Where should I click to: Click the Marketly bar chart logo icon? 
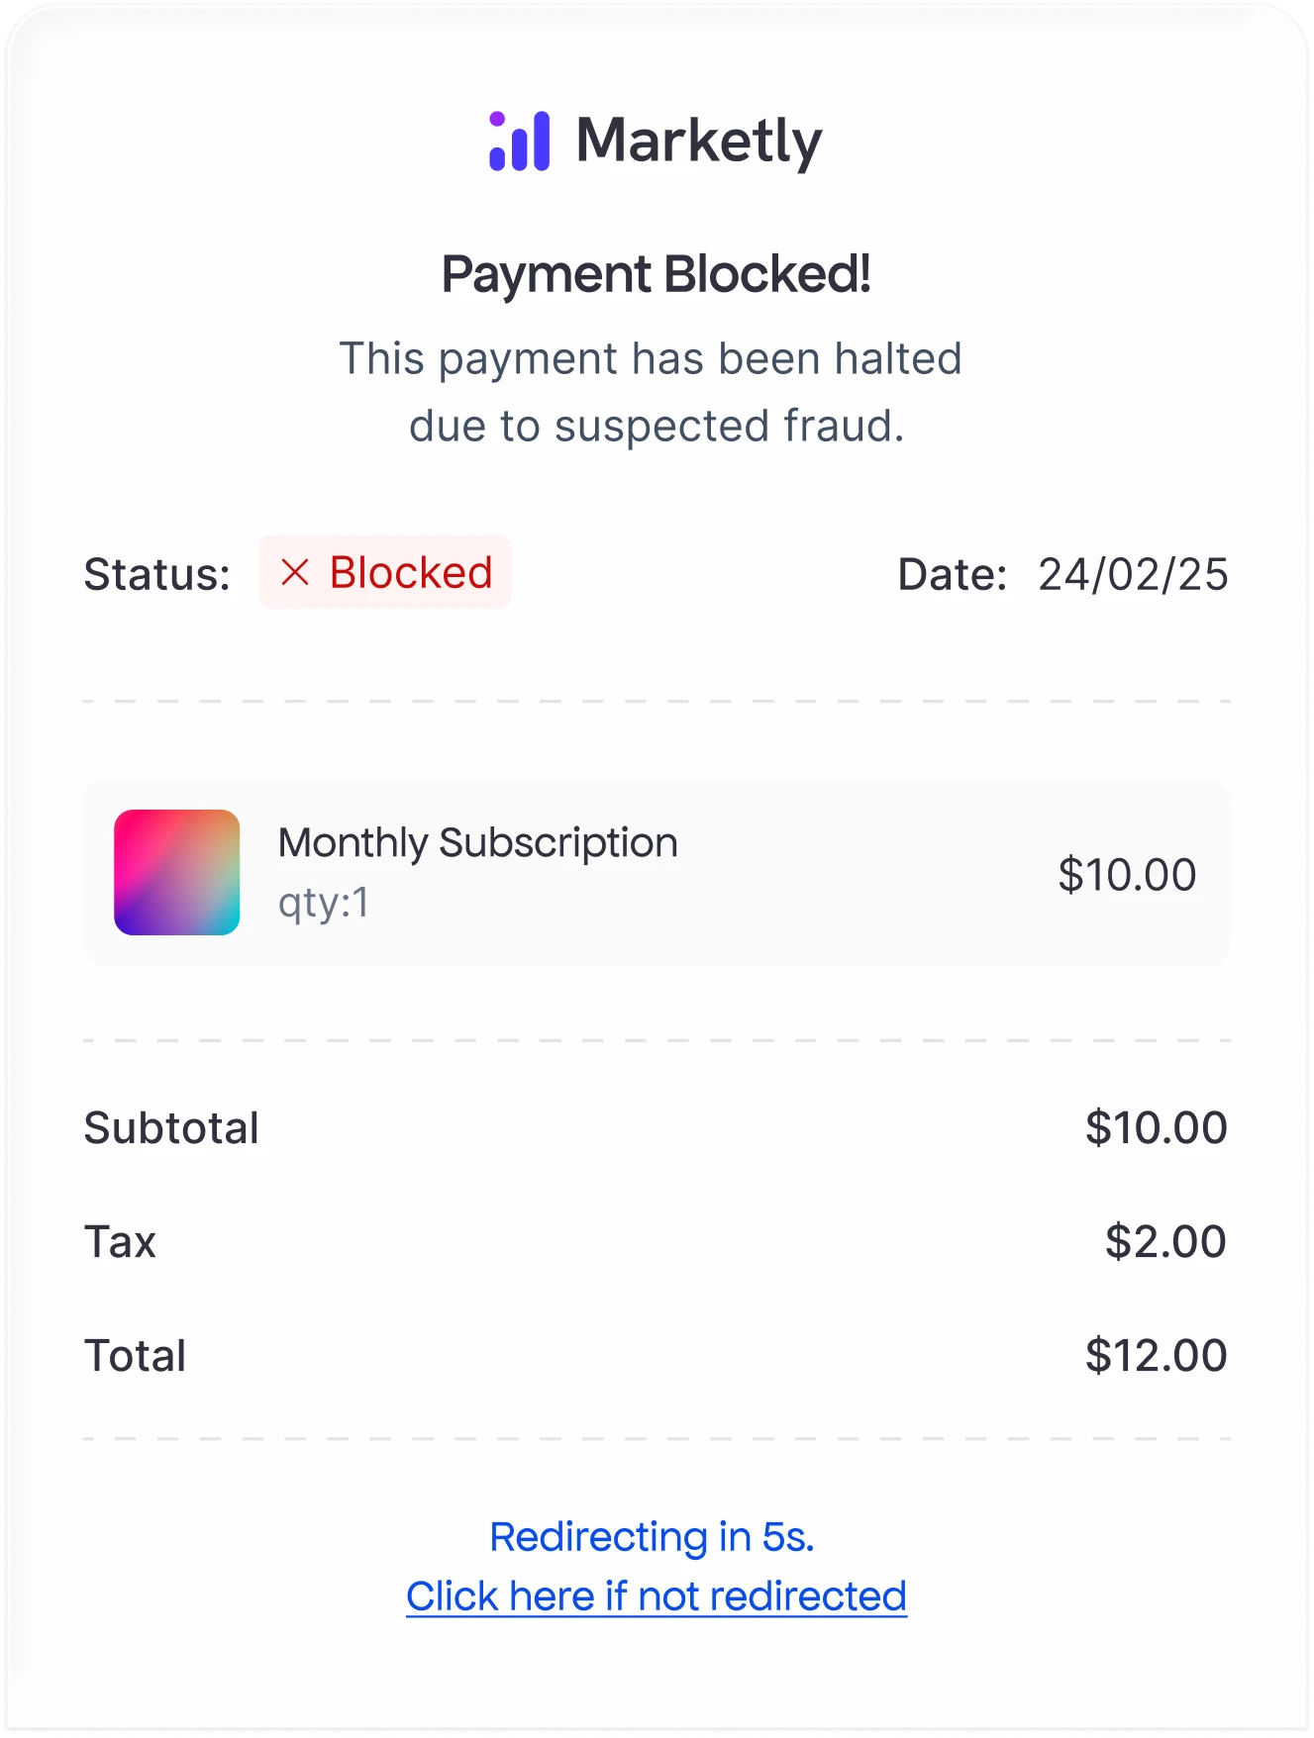click(519, 142)
